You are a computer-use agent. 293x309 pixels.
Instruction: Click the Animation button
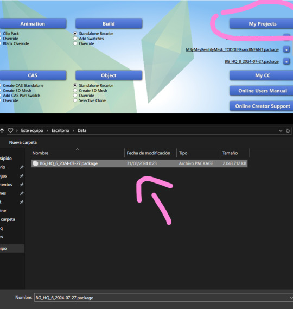coord(33,24)
